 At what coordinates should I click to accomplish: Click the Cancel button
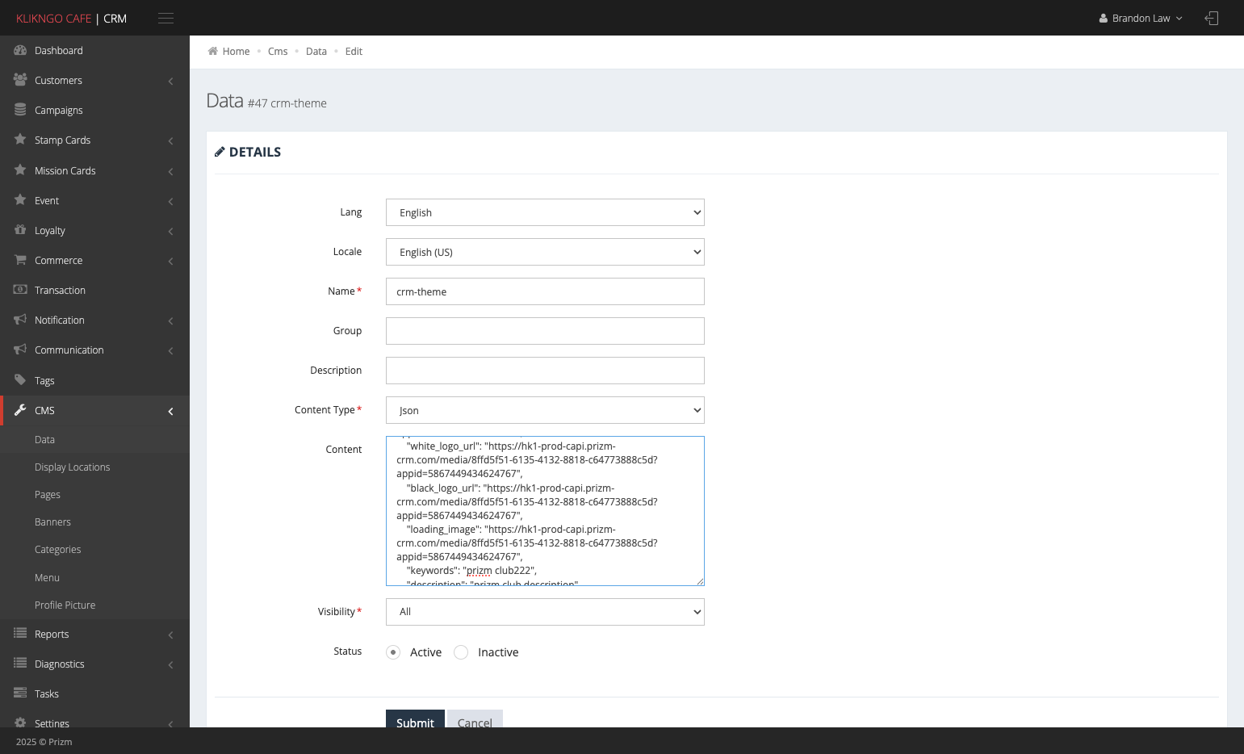tap(475, 718)
